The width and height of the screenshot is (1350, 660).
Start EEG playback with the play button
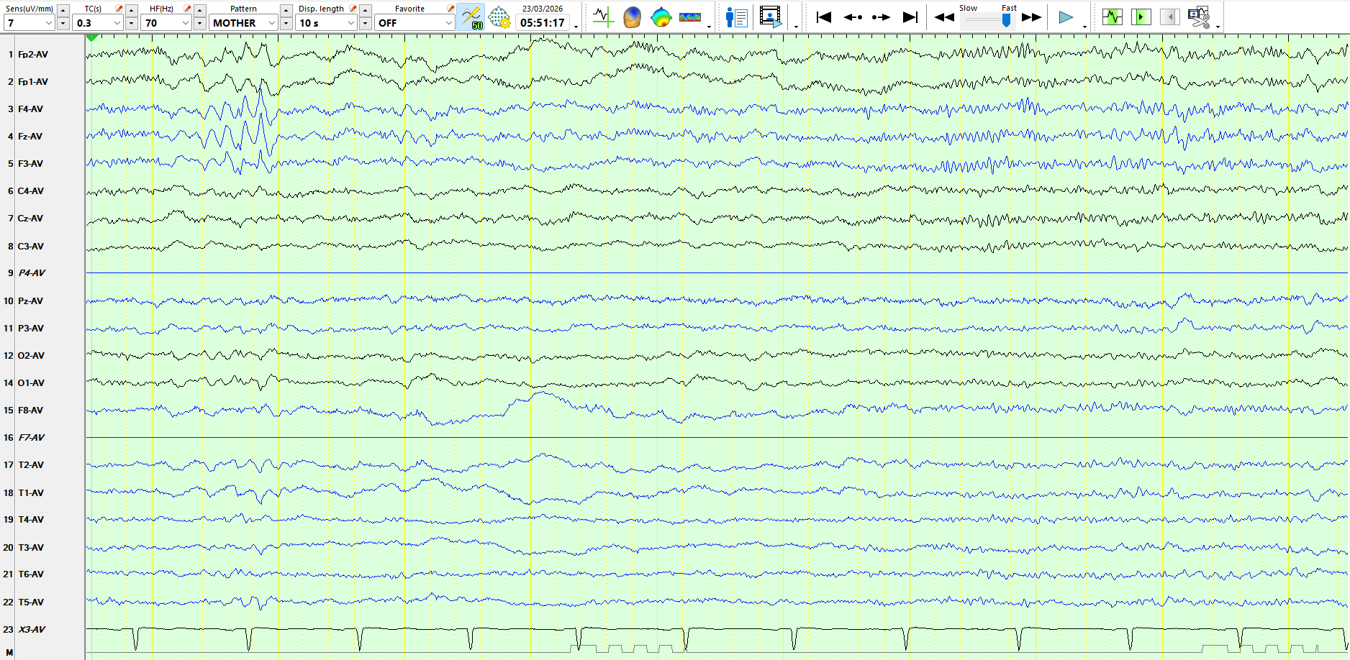pyautogui.click(x=1066, y=17)
